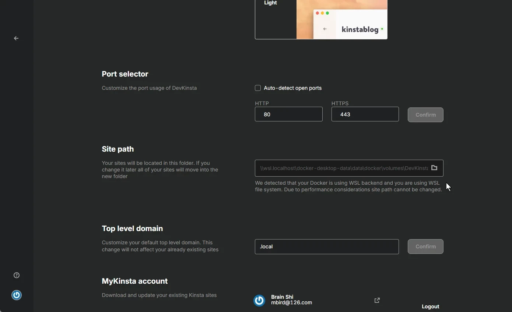The image size is (512, 312).
Task: Click the Site path text field
Action: 343,168
